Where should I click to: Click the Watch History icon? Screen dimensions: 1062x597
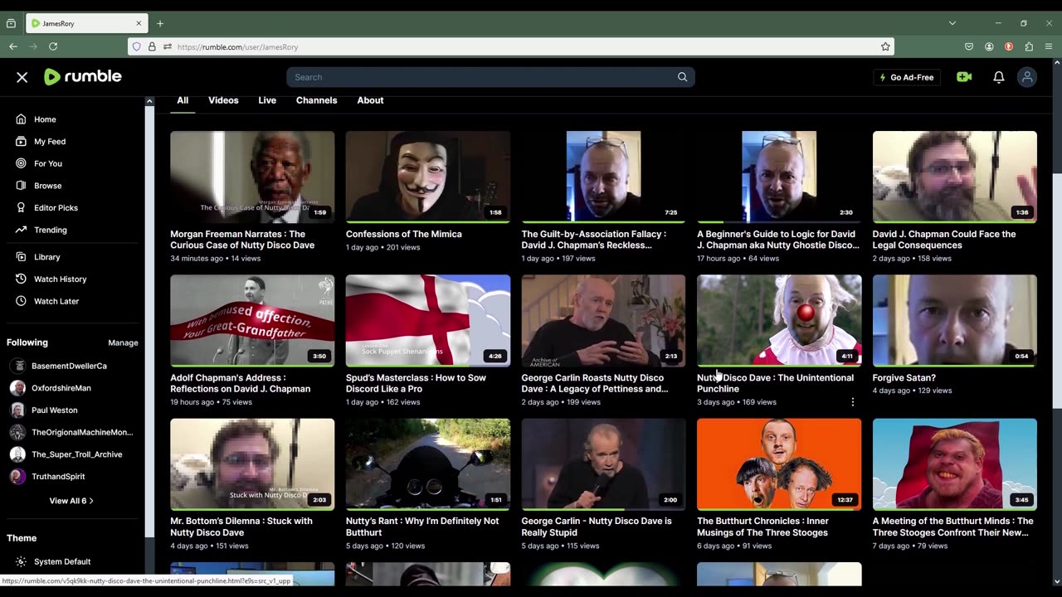coord(21,279)
